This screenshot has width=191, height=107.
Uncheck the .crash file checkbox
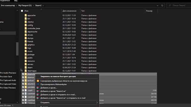[x=23, y=90]
